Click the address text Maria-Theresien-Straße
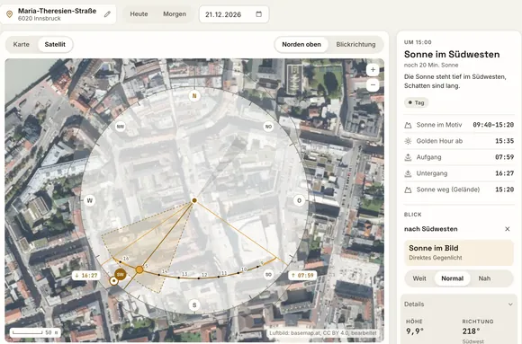 tap(57, 11)
